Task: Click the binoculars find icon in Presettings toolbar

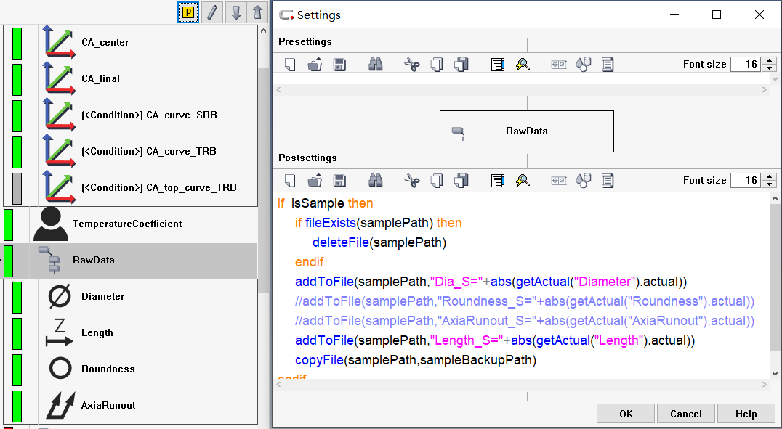Action: pyautogui.click(x=376, y=65)
